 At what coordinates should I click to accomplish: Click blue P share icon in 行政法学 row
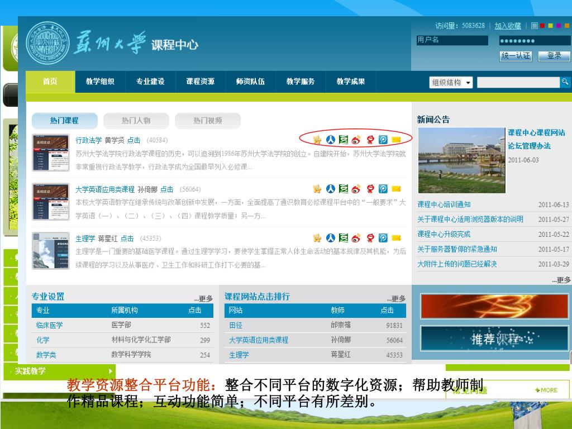(383, 139)
